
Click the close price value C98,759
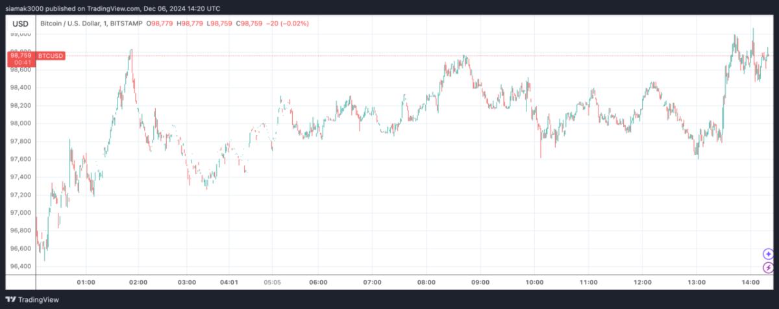click(x=249, y=23)
